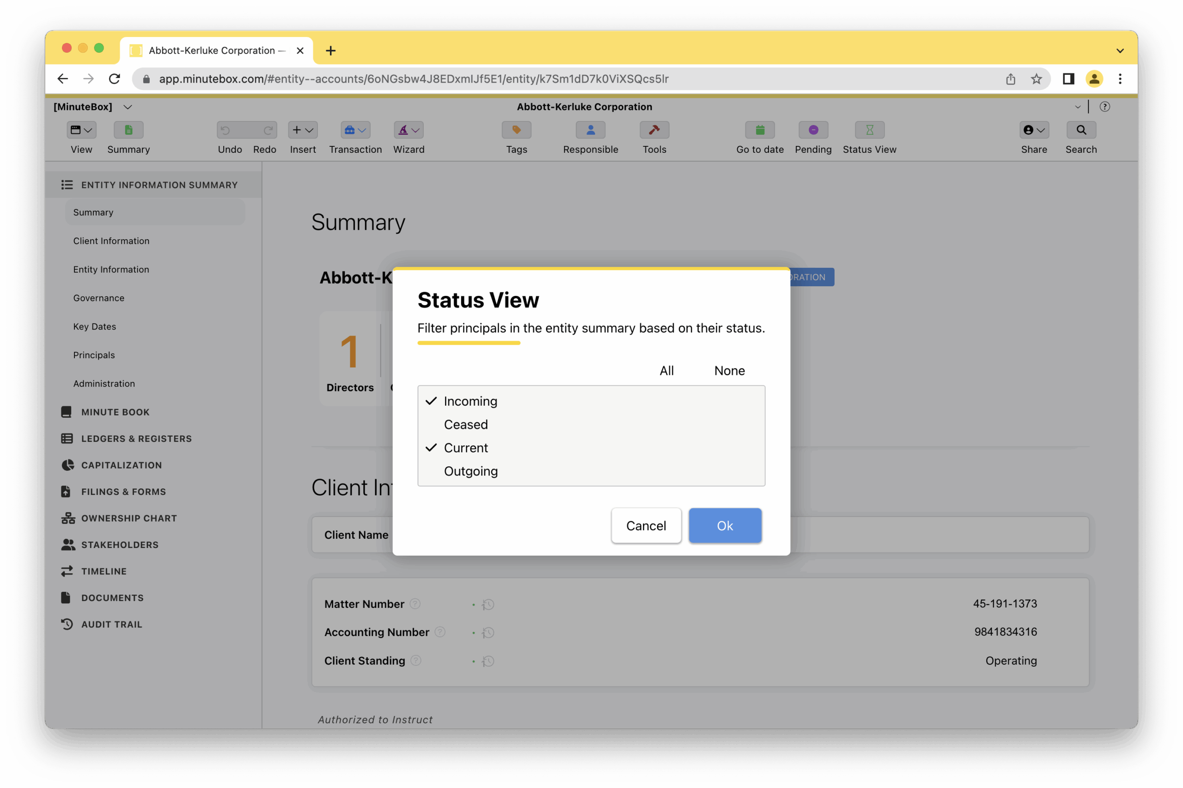This screenshot has height=788, width=1183.
Task: Select All statuses link
Action: [x=666, y=371]
